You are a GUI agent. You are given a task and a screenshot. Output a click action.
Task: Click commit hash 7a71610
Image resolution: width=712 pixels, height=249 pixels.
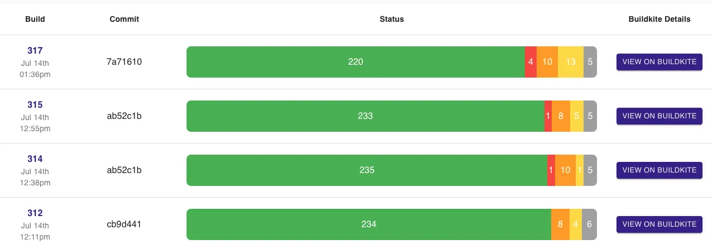[x=124, y=62]
